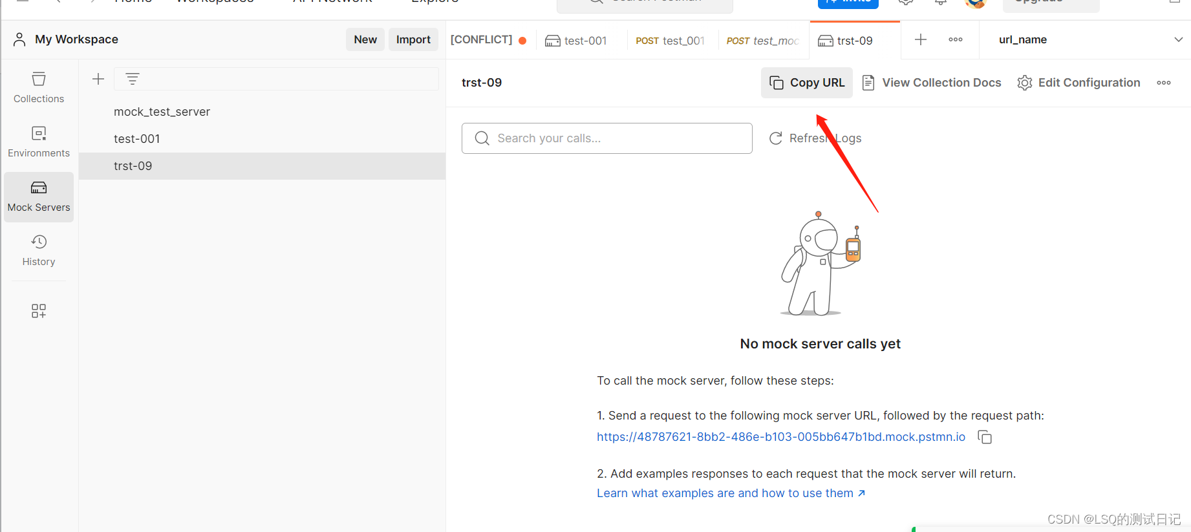The width and height of the screenshot is (1191, 532).
Task: Expand the url_name environment dropdown
Action: [1178, 39]
